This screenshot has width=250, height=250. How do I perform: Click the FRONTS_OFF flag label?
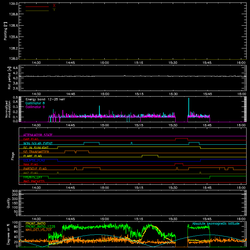(x=33, y=177)
